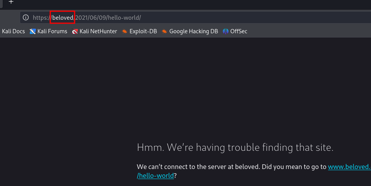Open the Kali Docs bookmark
This screenshot has width=371, height=186.
tap(13, 31)
